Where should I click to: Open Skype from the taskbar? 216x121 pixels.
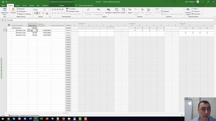point(14,119)
